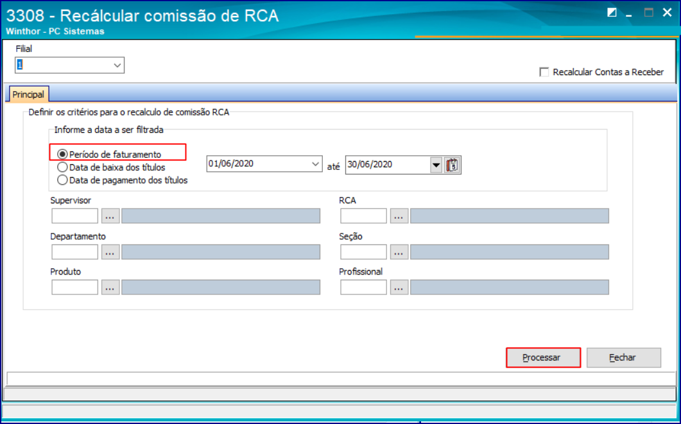
Task: Focus the RCA code input field
Action: click(363, 216)
